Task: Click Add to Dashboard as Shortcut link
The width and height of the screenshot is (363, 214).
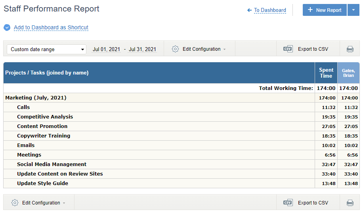Action: point(51,28)
